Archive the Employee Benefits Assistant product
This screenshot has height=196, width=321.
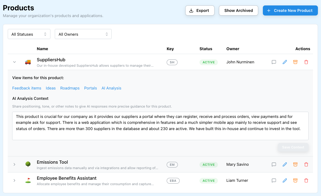pos(295,180)
